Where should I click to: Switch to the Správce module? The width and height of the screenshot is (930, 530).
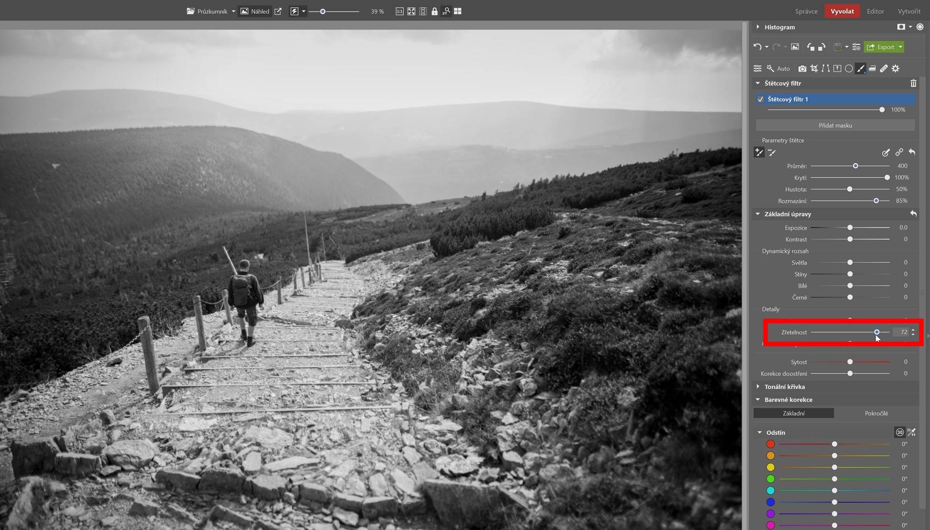tap(806, 11)
